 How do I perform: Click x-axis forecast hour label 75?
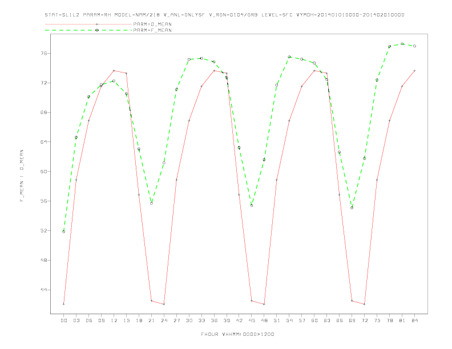377,320
